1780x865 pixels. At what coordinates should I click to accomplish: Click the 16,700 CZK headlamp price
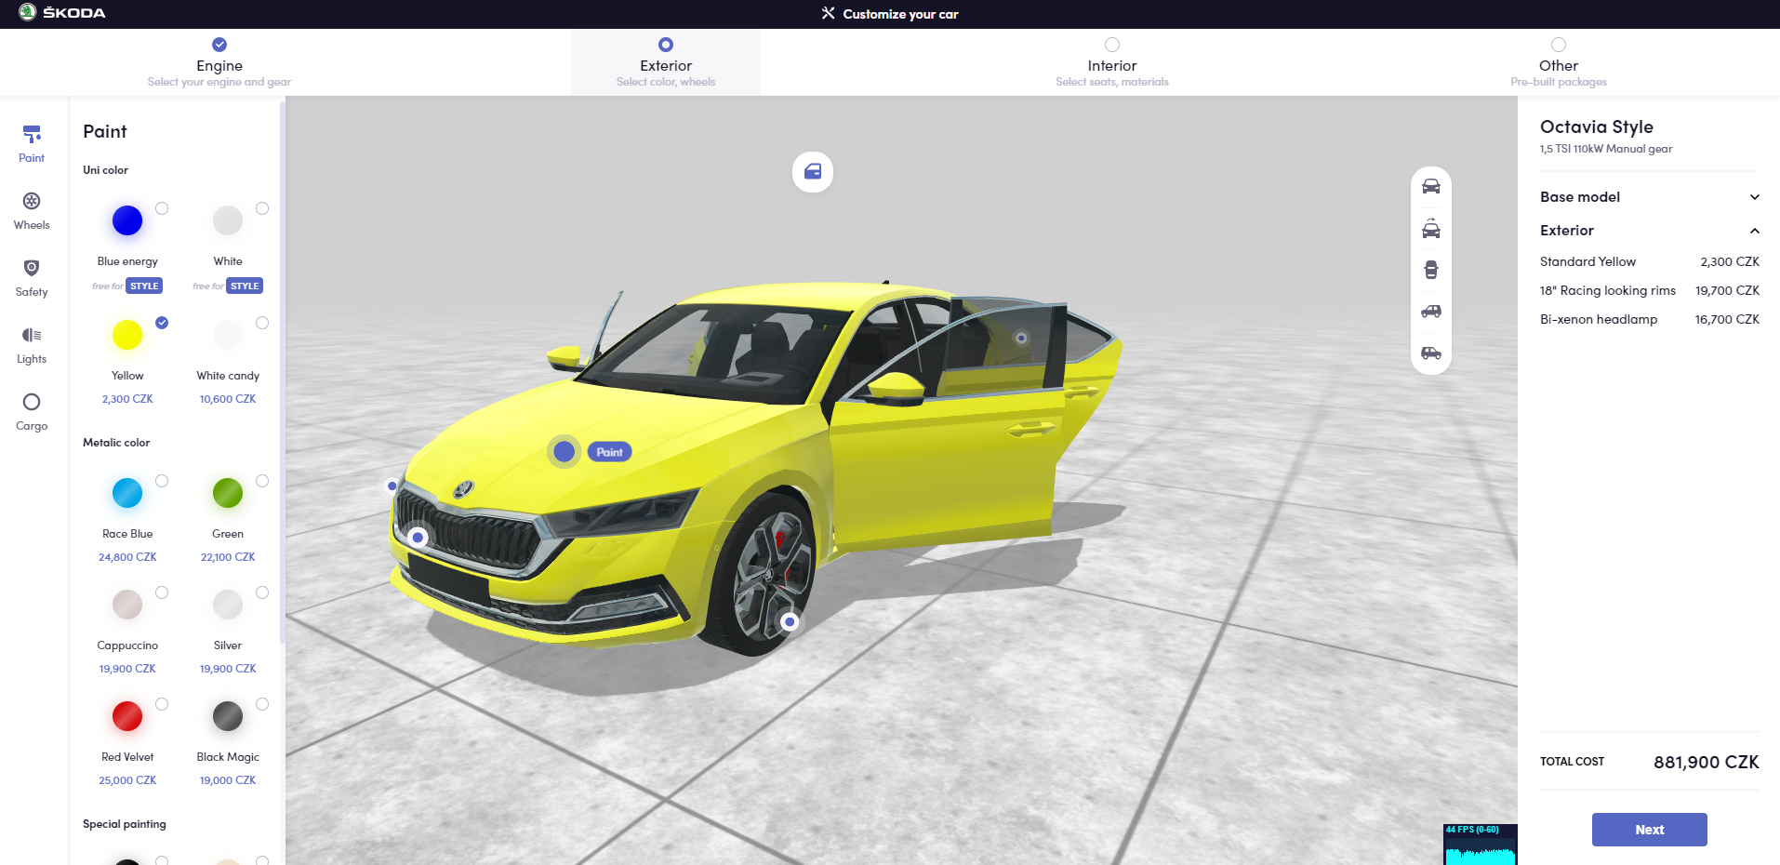(x=1727, y=320)
